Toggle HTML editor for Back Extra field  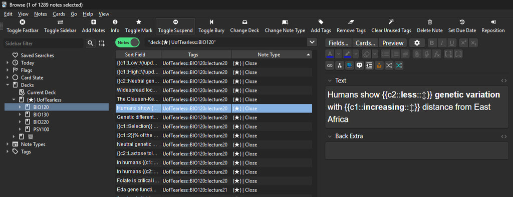(504, 136)
